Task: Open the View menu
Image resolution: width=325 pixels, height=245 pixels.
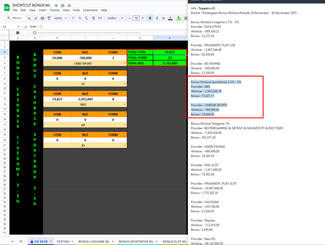Action: tap(32, 10)
